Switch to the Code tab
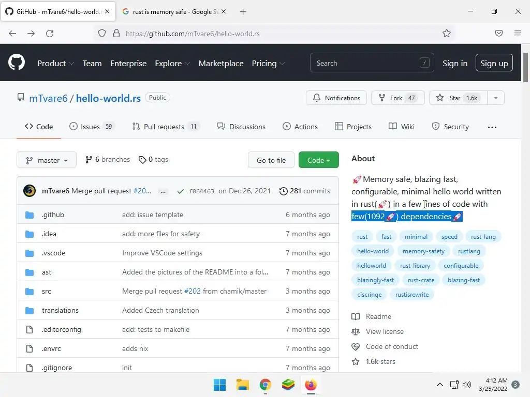Screen dimensions: 530x397 [x=39, y=127]
